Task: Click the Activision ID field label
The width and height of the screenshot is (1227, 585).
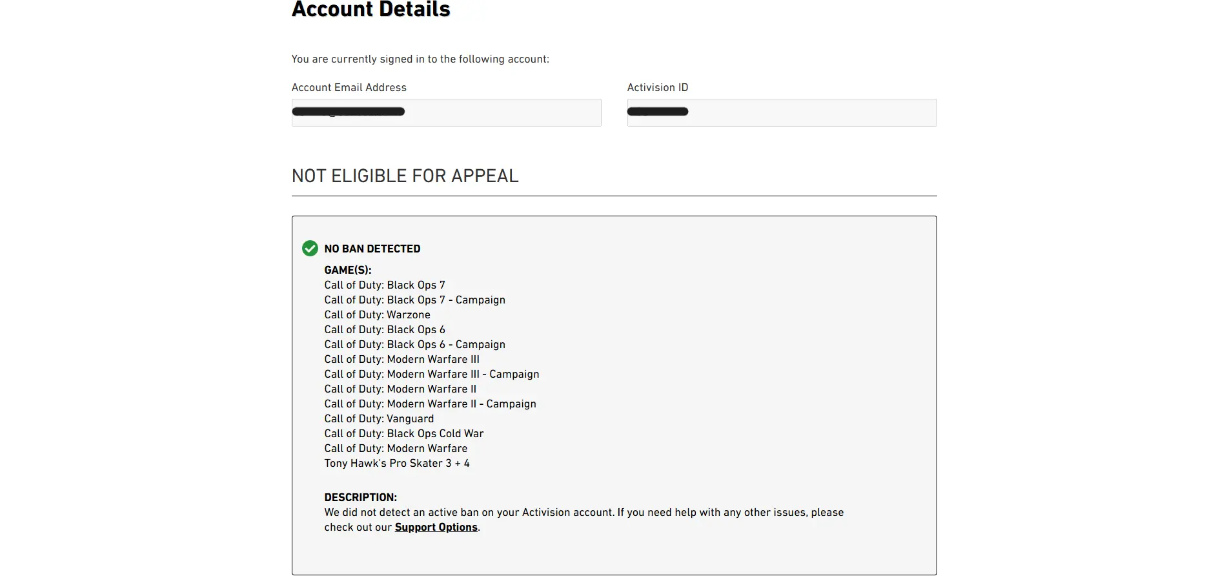Action: tap(658, 87)
